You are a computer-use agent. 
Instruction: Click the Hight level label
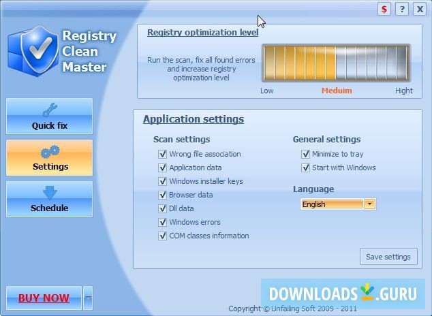pos(404,91)
